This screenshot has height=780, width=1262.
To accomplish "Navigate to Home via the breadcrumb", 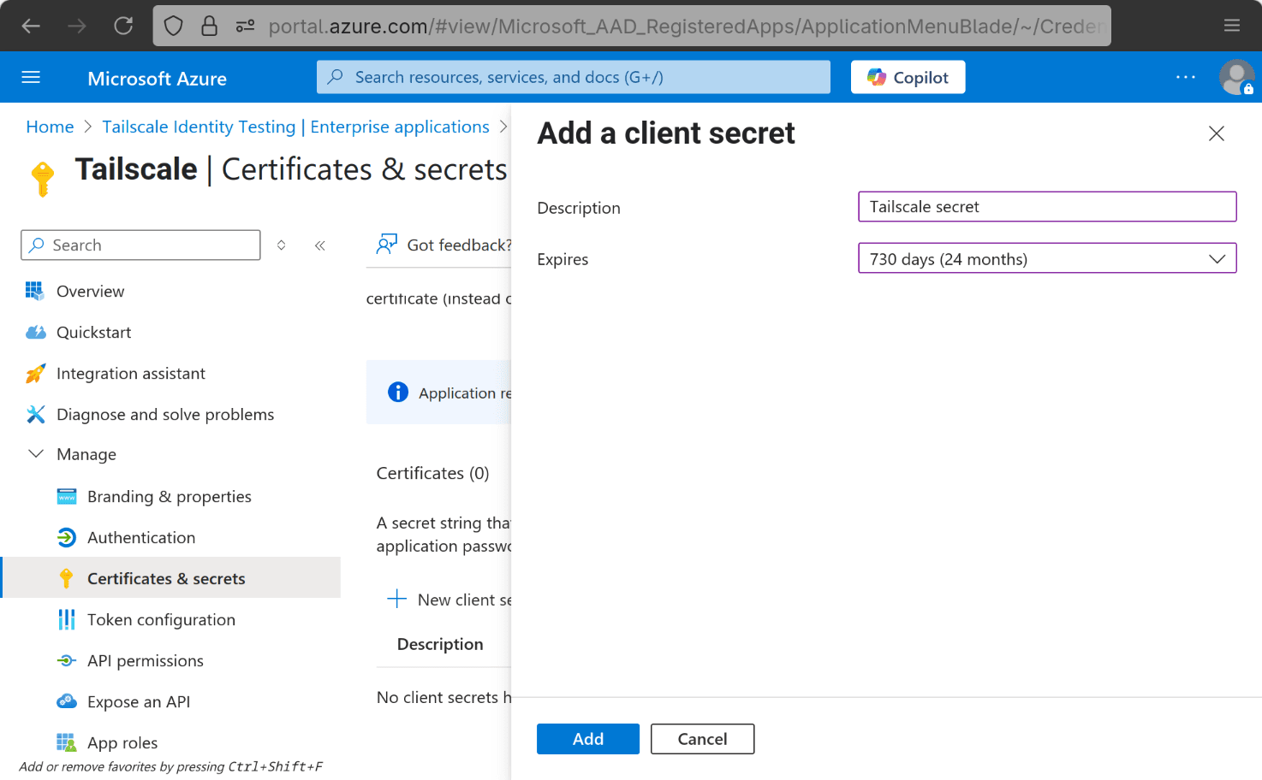I will point(50,126).
